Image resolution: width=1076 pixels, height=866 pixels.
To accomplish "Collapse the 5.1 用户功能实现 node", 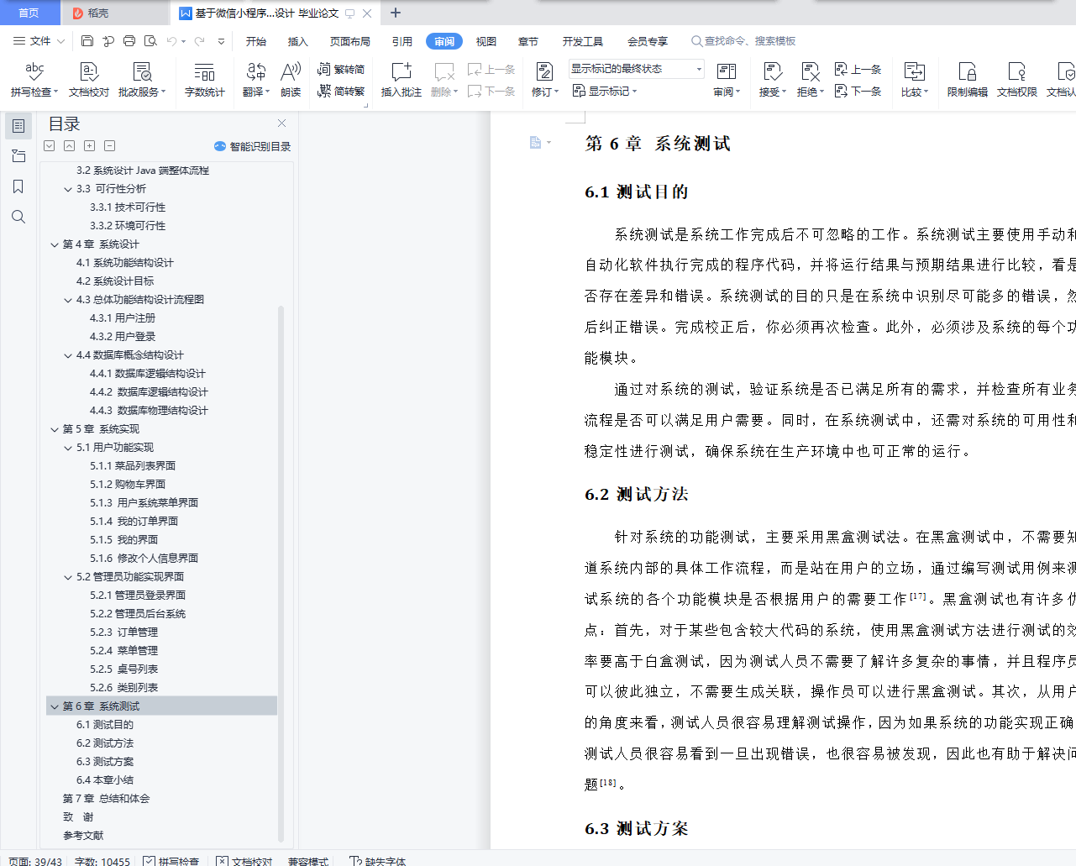I will pyautogui.click(x=68, y=448).
